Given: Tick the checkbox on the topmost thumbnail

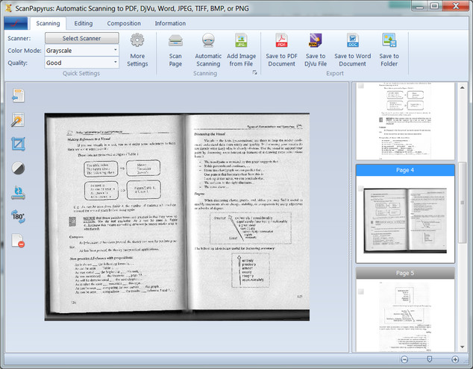Looking at the screenshot, I should 361,85.
